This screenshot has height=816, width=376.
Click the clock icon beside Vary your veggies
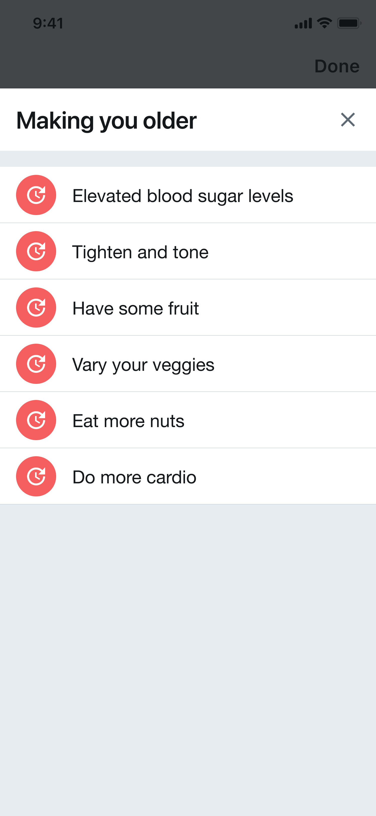(36, 364)
